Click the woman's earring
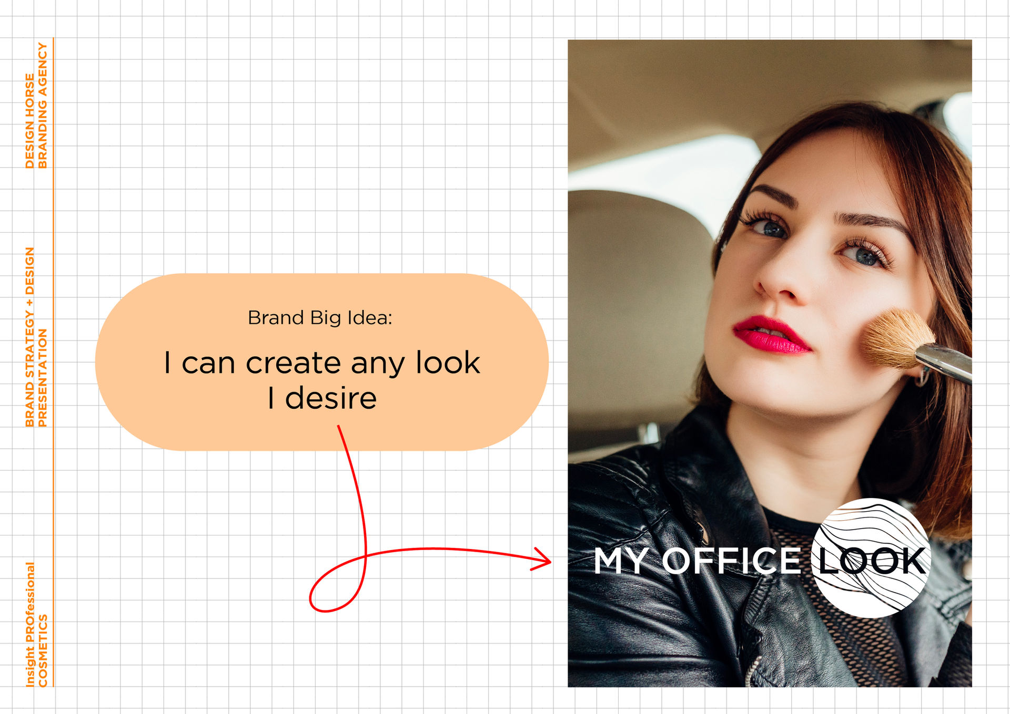The height and width of the screenshot is (714, 1010). tap(924, 377)
